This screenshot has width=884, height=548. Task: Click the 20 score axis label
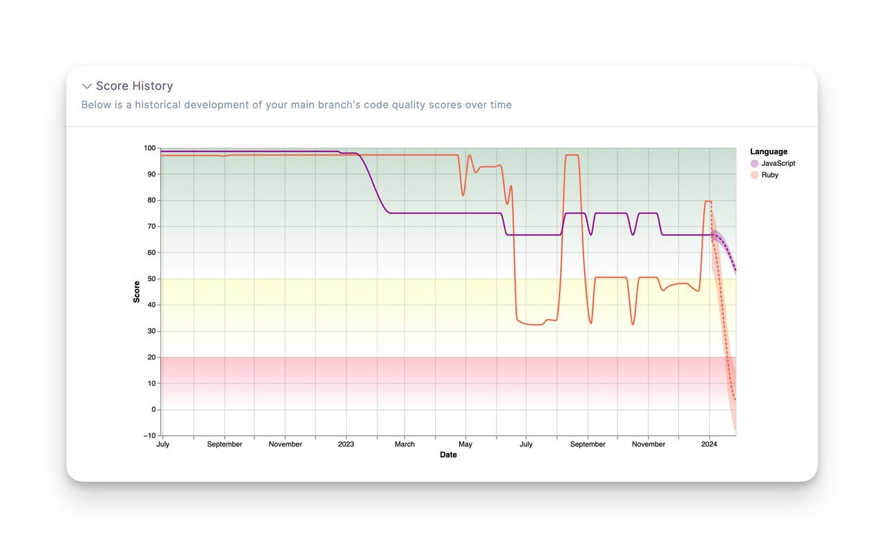(x=152, y=357)
